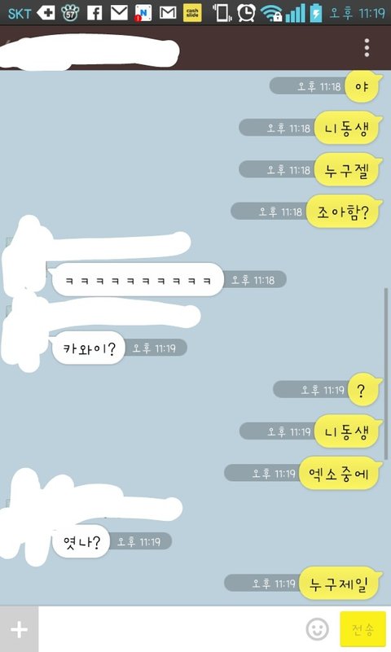Viewport: 391px width, 652px height.
Task: Open the three-dot chat menu
Action: pos(367,48)
